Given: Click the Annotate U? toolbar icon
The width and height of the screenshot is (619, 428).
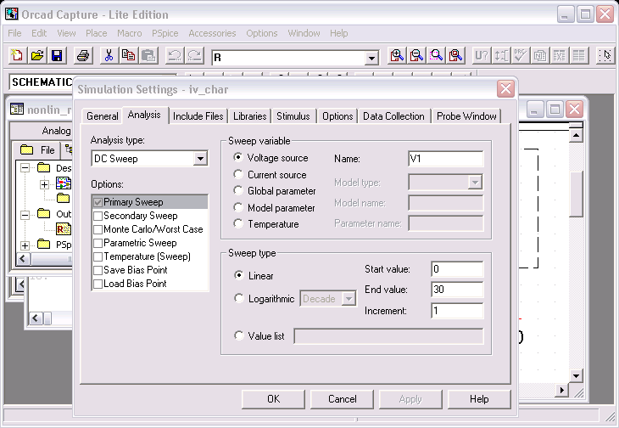Looking at the screenshot, I should (482, 55).
